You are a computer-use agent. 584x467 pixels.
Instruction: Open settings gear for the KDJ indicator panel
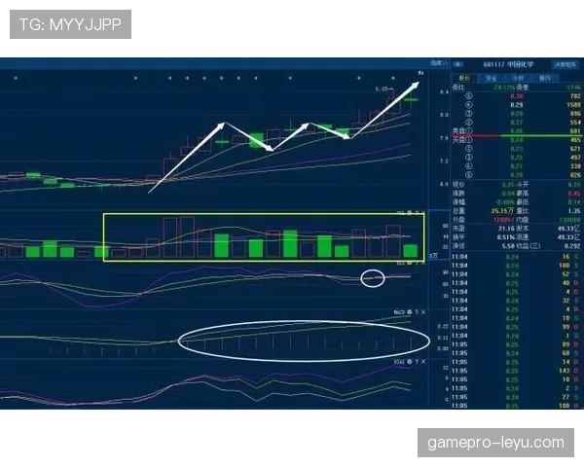point(410,263)
